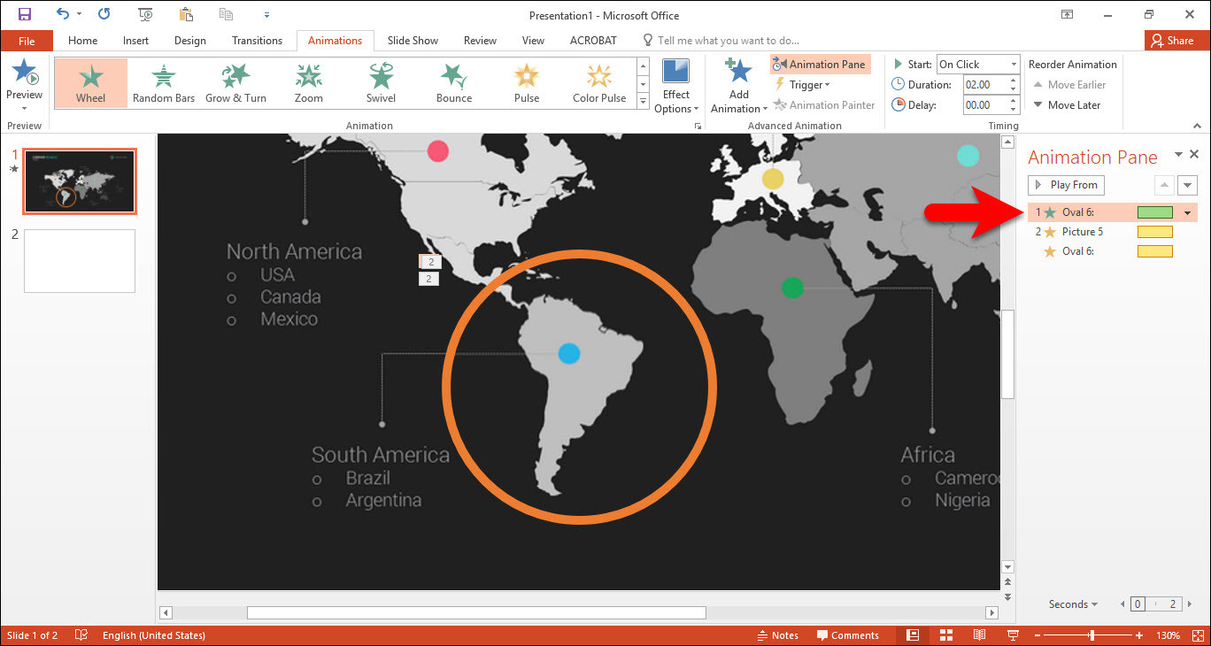Apply the Grow & Turn animation
1211x646 pixels.
[x=235, y=83]
